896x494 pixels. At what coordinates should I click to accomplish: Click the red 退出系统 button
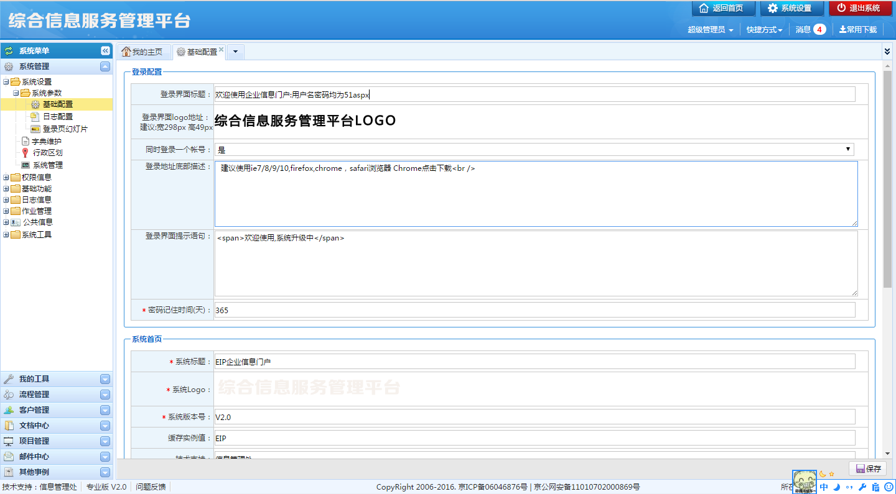tap(860, 8)
